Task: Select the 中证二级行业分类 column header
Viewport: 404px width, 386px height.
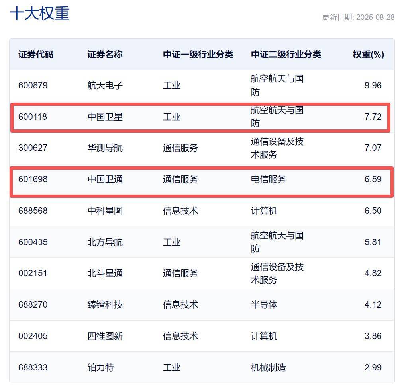Action: [286, 55]
